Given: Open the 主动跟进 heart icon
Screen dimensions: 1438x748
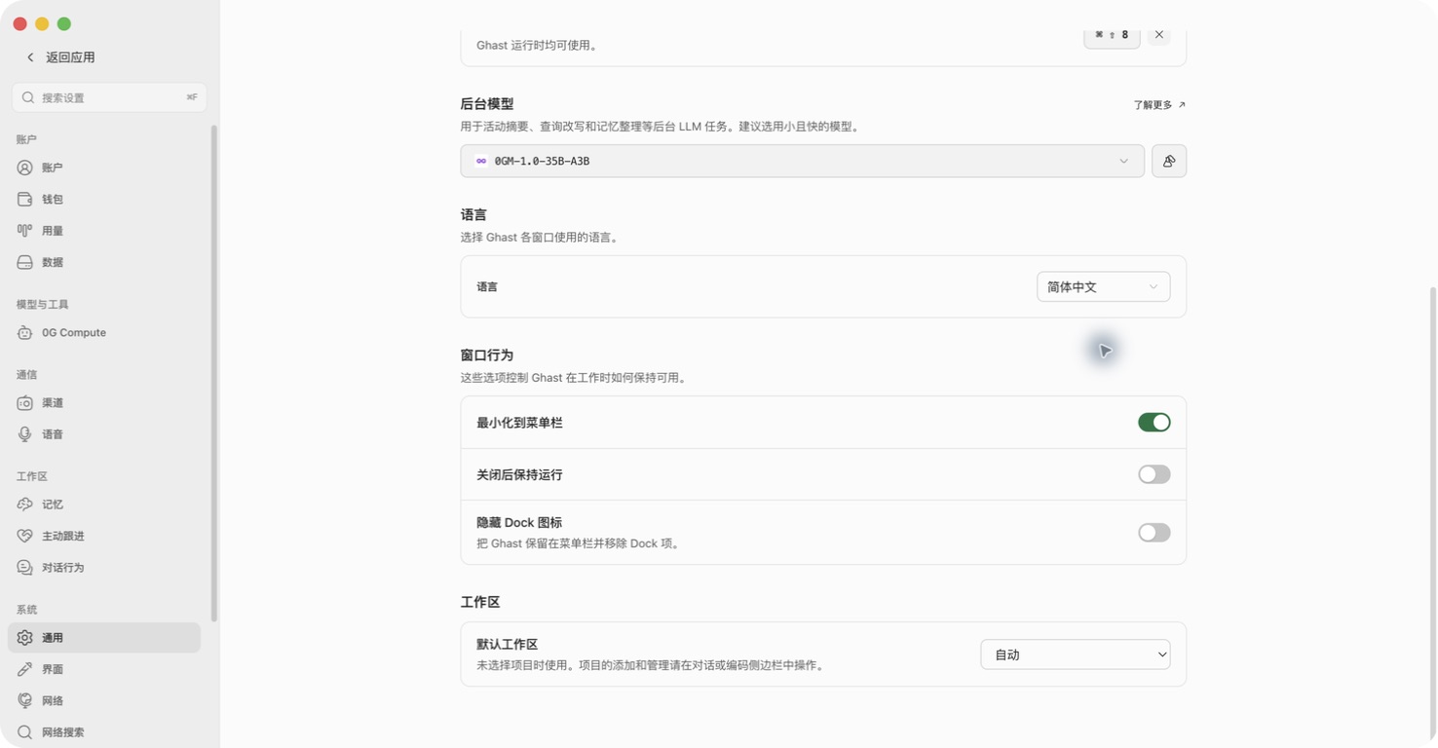Looking at the screenshot, I should [x=25, y=536].
